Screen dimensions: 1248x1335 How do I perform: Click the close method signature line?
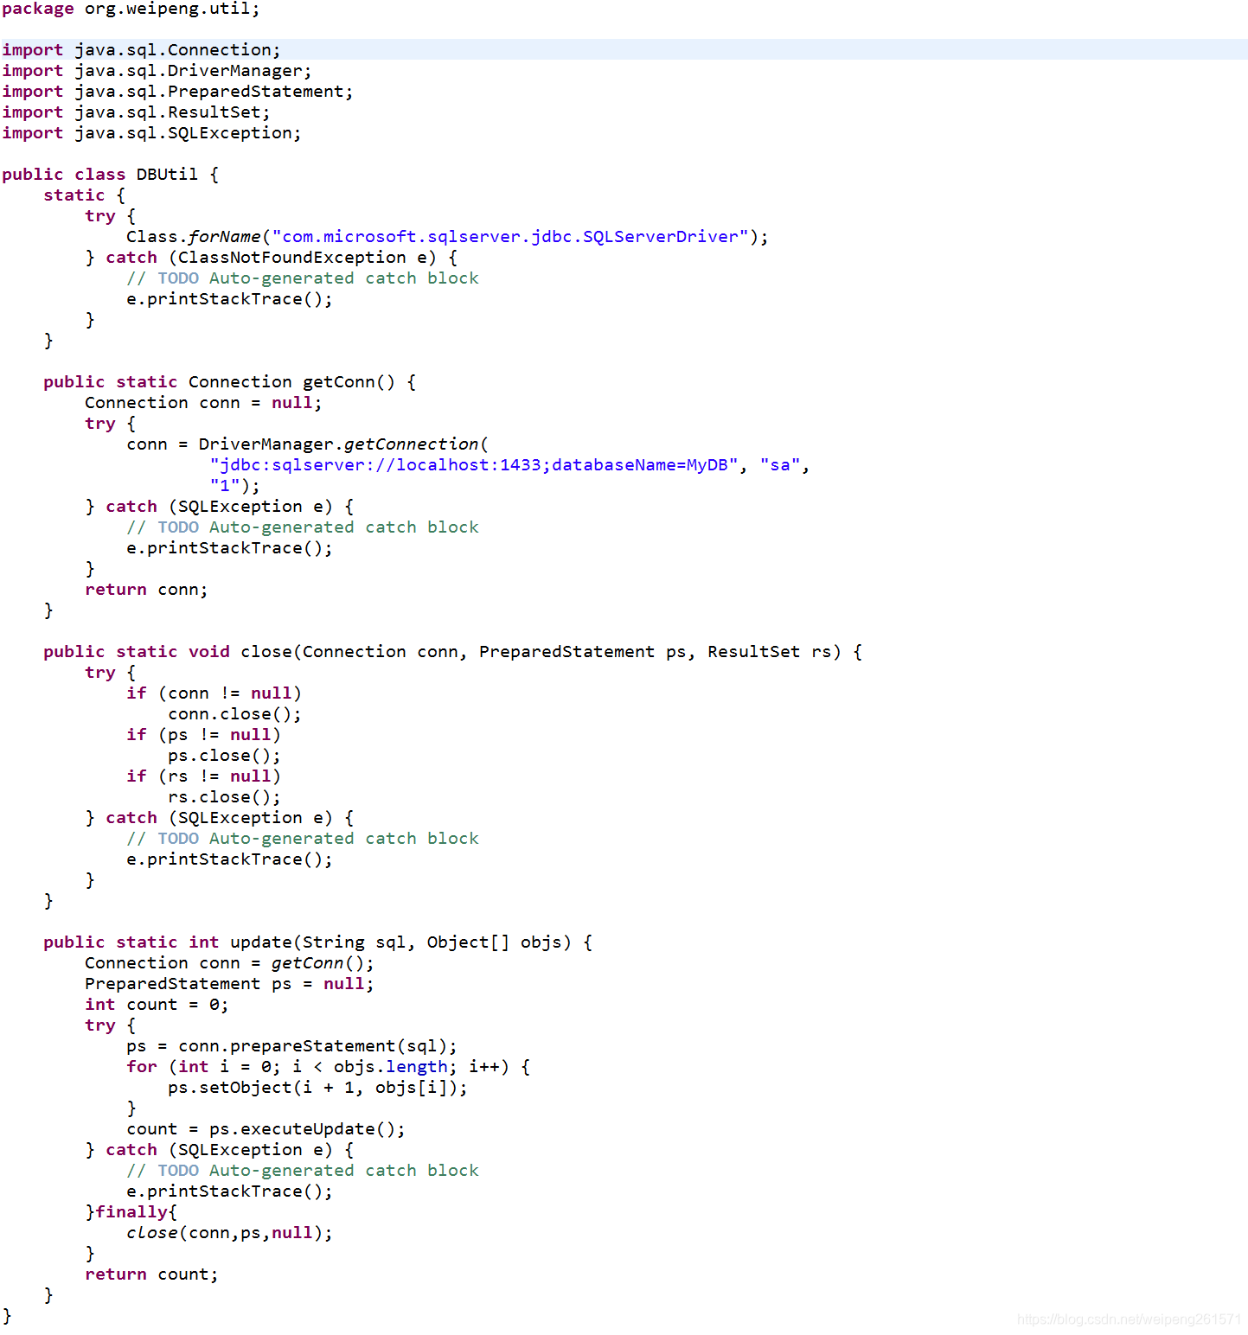tap(453, 652)
